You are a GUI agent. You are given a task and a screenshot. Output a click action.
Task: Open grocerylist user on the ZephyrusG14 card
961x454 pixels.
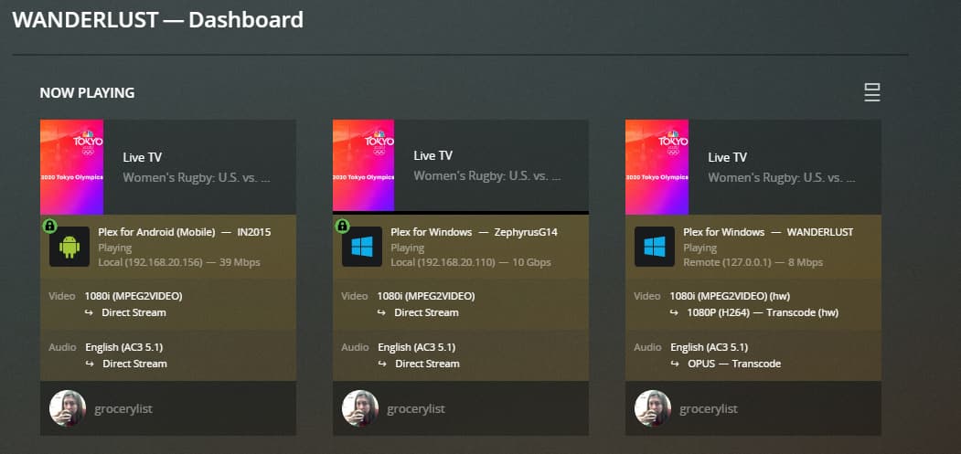point(415,409)
